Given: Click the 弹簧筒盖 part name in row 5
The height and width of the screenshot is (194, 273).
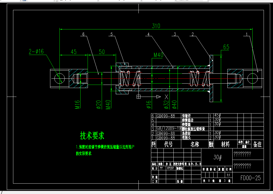Looking at the screenshot, I should (x=188, y=120).
